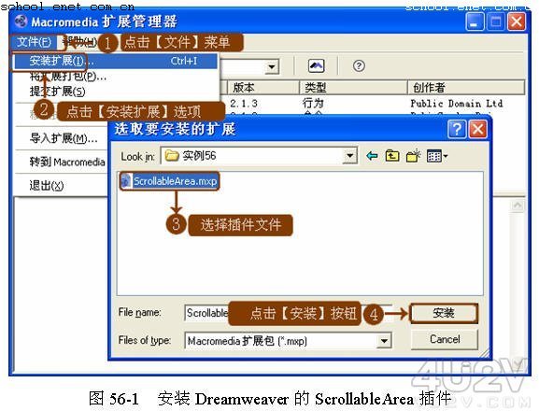Expand the Files of type dropdown

pos(384,341)
